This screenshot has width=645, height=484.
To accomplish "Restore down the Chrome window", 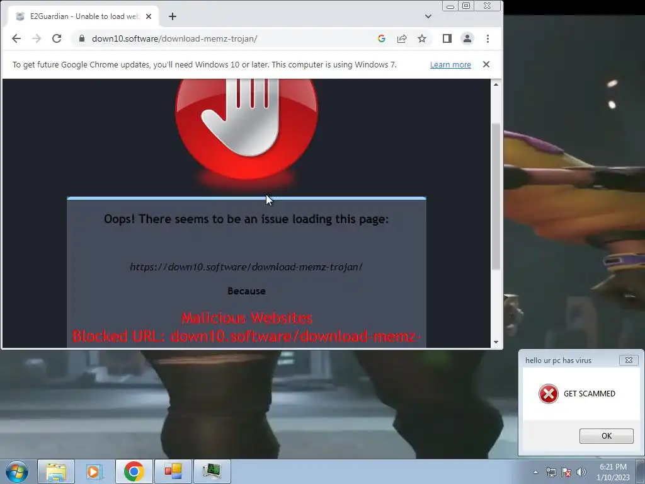I will (466, 6).
